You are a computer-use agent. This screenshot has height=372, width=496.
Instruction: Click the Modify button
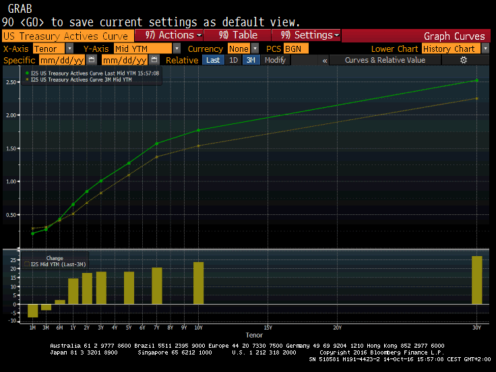[x=275, y=60]
